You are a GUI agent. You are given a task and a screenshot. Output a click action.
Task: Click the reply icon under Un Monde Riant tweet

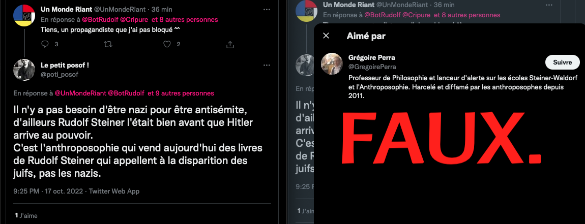click(45, 44)
